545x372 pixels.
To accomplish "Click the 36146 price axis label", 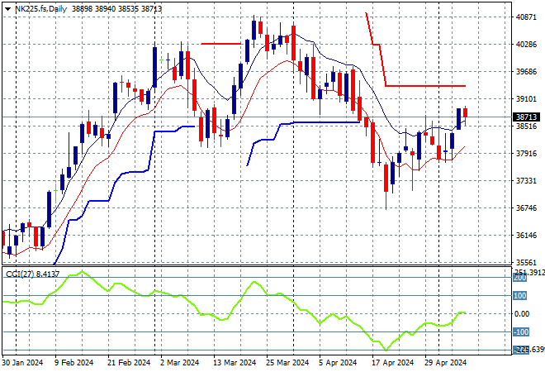I will tap(526, 236).
